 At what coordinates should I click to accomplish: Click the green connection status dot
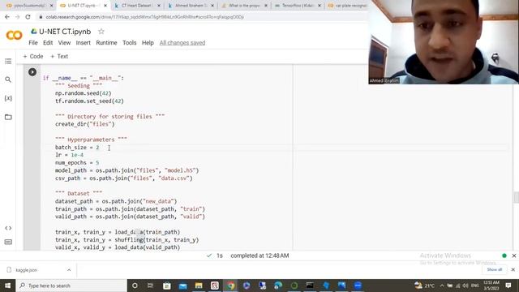tap(504, 255)
